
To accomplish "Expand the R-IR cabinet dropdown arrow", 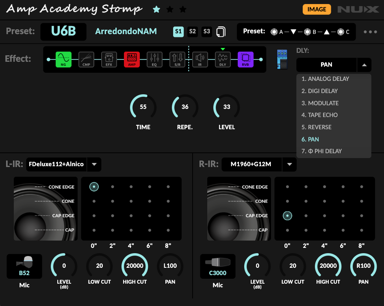I will [289, 165].
